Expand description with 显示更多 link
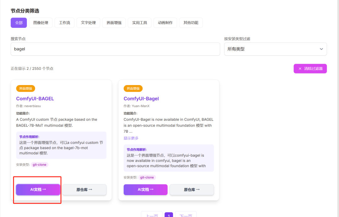 coord(131,138)
